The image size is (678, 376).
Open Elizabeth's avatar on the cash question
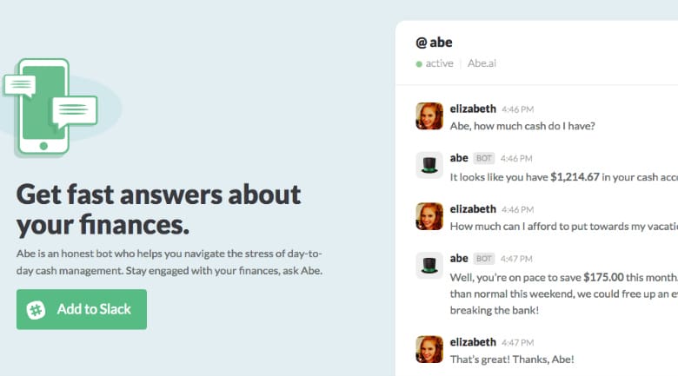(x=429, y=116)
